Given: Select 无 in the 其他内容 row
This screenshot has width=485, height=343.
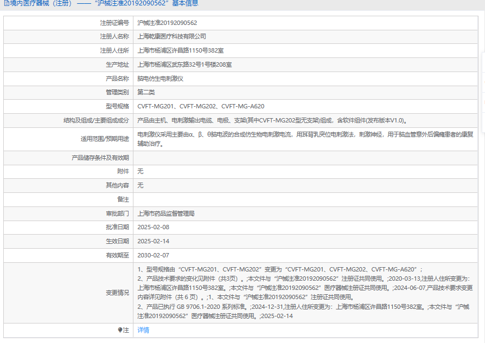Looking at the screenshot, I should pyautogui.click(x=141, y=185).
